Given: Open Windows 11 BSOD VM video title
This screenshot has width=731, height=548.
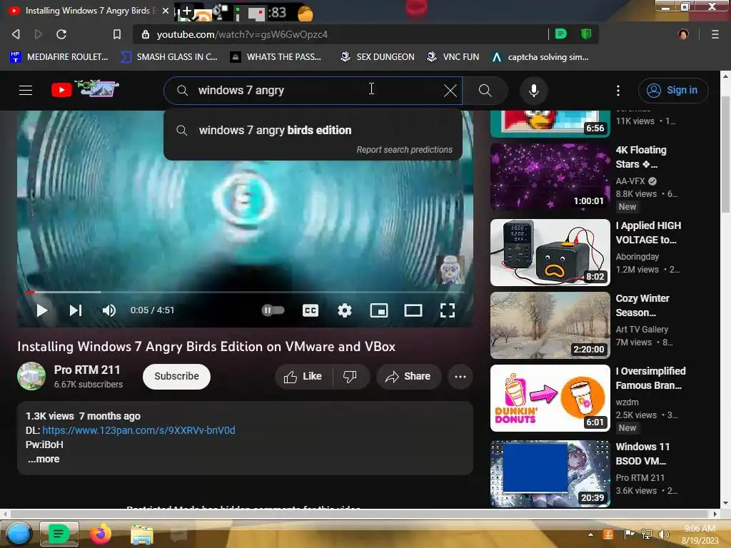Looking at the screenshot, I should tap(642, 453).
